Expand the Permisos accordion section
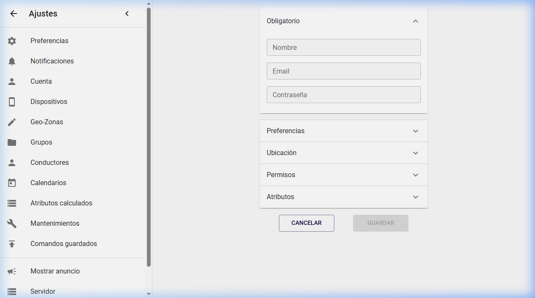 [x=344, y=175]
